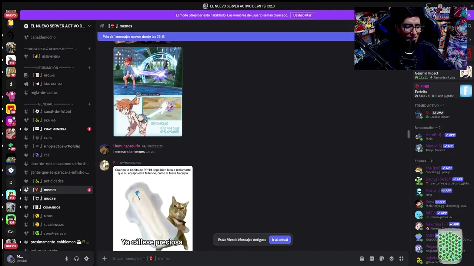Viewport: 474px width, 266px height.
Task: Open the libro-de-reclamaciones-de-lord channel
Action: pos(57,164)
